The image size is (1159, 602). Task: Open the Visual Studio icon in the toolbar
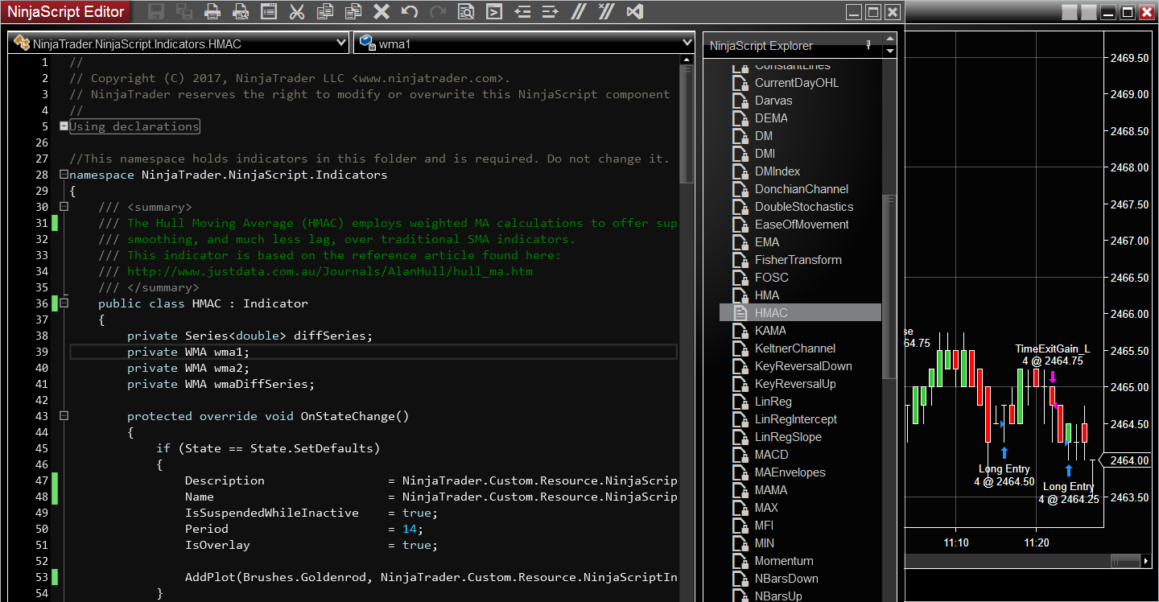635,12
